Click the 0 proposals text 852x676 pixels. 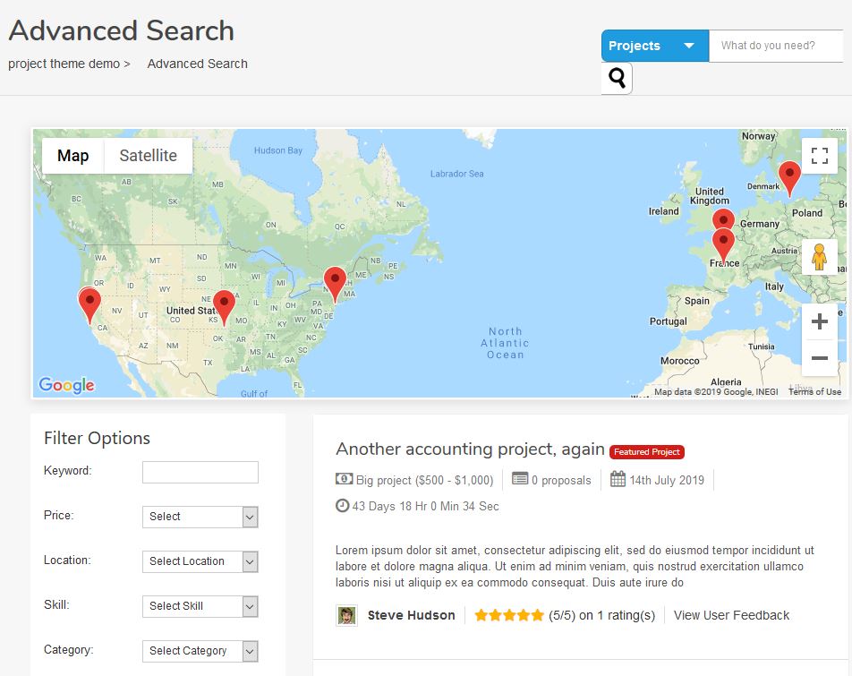pos(561,481)
